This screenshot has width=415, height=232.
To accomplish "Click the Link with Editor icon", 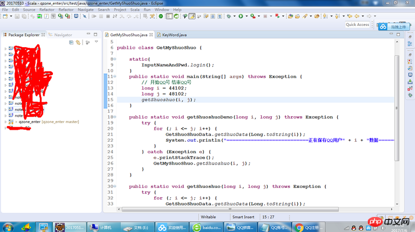I will [x=78, y=43].
